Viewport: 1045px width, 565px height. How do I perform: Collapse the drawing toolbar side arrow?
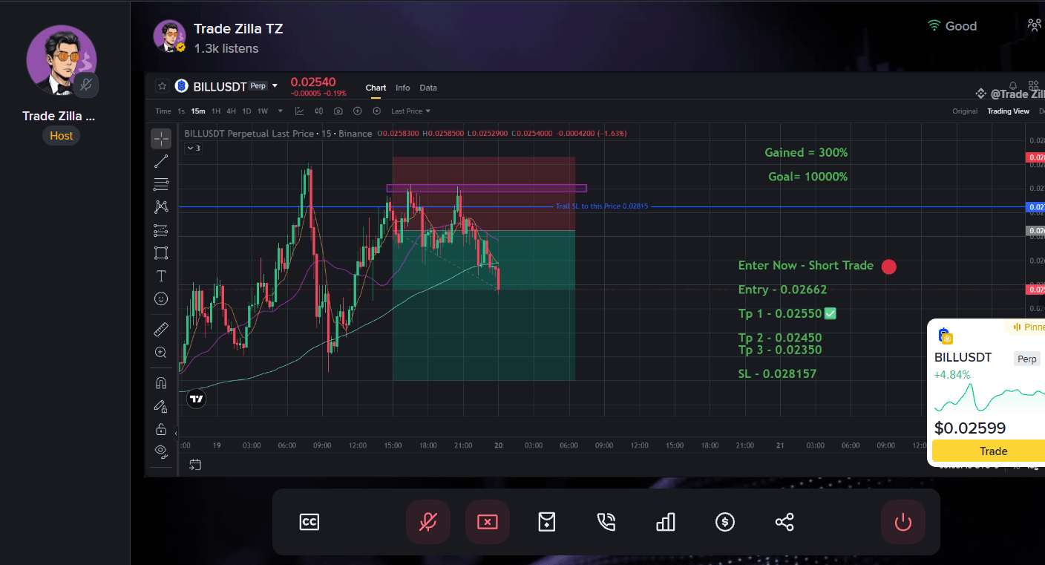(x=176, y=433)
